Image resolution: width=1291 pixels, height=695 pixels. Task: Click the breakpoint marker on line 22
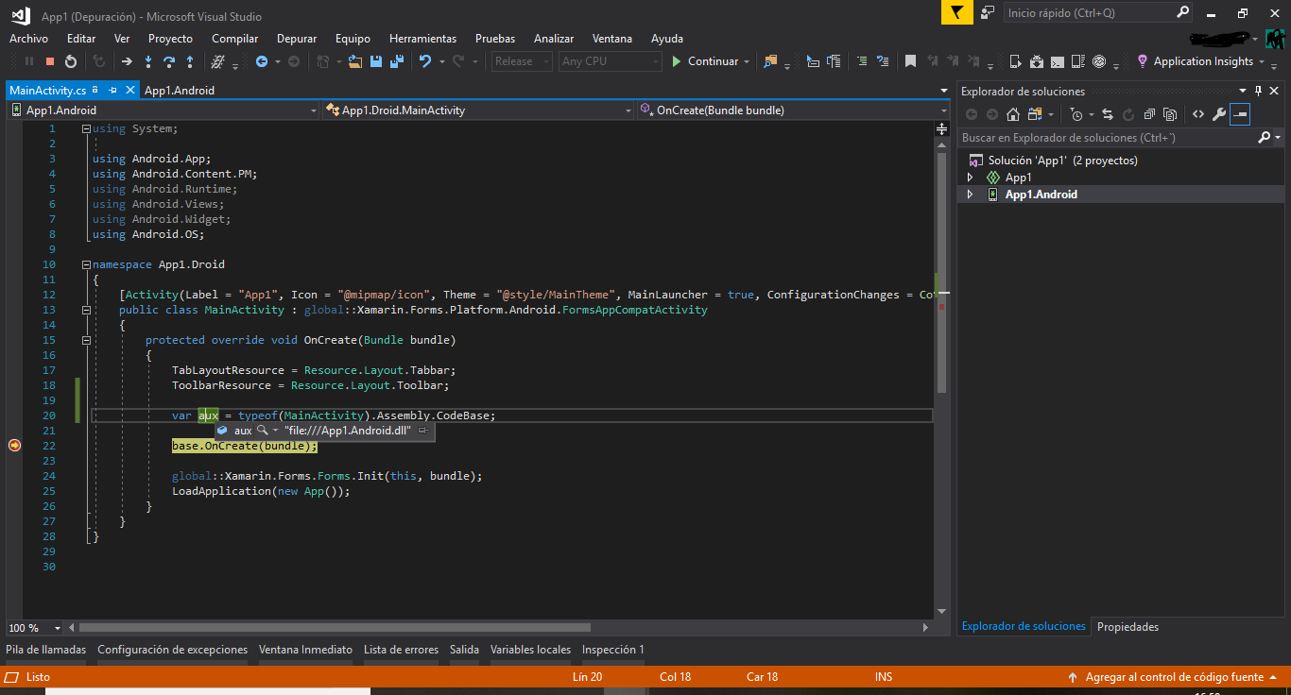coord(13,446)
